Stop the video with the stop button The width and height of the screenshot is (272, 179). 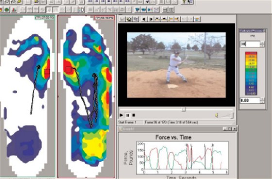(x=134, y=115)
